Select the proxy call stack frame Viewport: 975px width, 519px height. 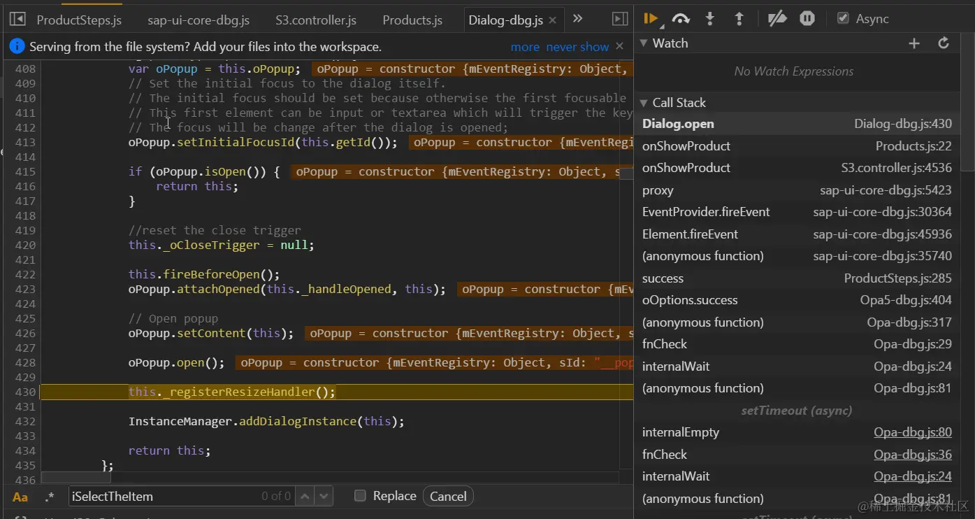pos(797,190)
